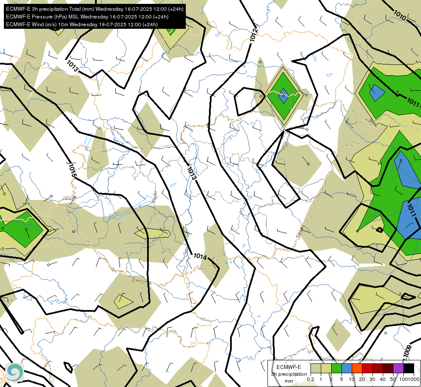This screenshot has width=421, height=387.
Task: Select the bright red 20–30 mm legend swatch
Action: pyautogui.click(x=367, y=368)
